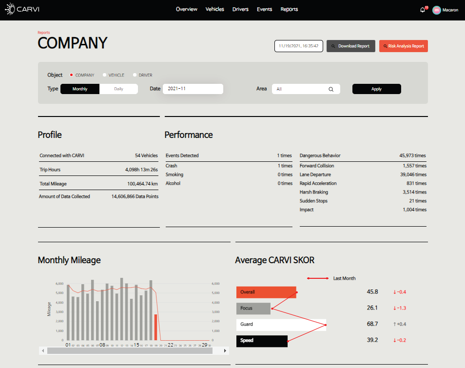
Task: Click the Focus change value -1.3
Action: pyautogui.click(x=400, y=308)
